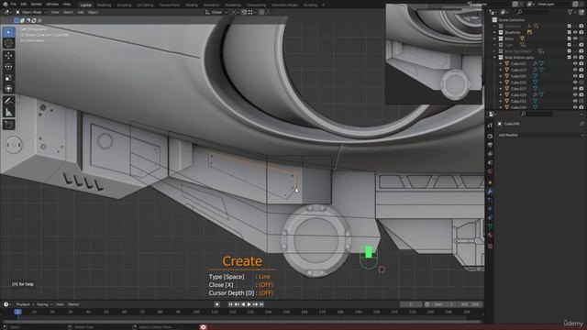The image size is (587, 330).
Task: Expand the BluePrints collection
Action: pyautogui.click(x=495, y=32)
